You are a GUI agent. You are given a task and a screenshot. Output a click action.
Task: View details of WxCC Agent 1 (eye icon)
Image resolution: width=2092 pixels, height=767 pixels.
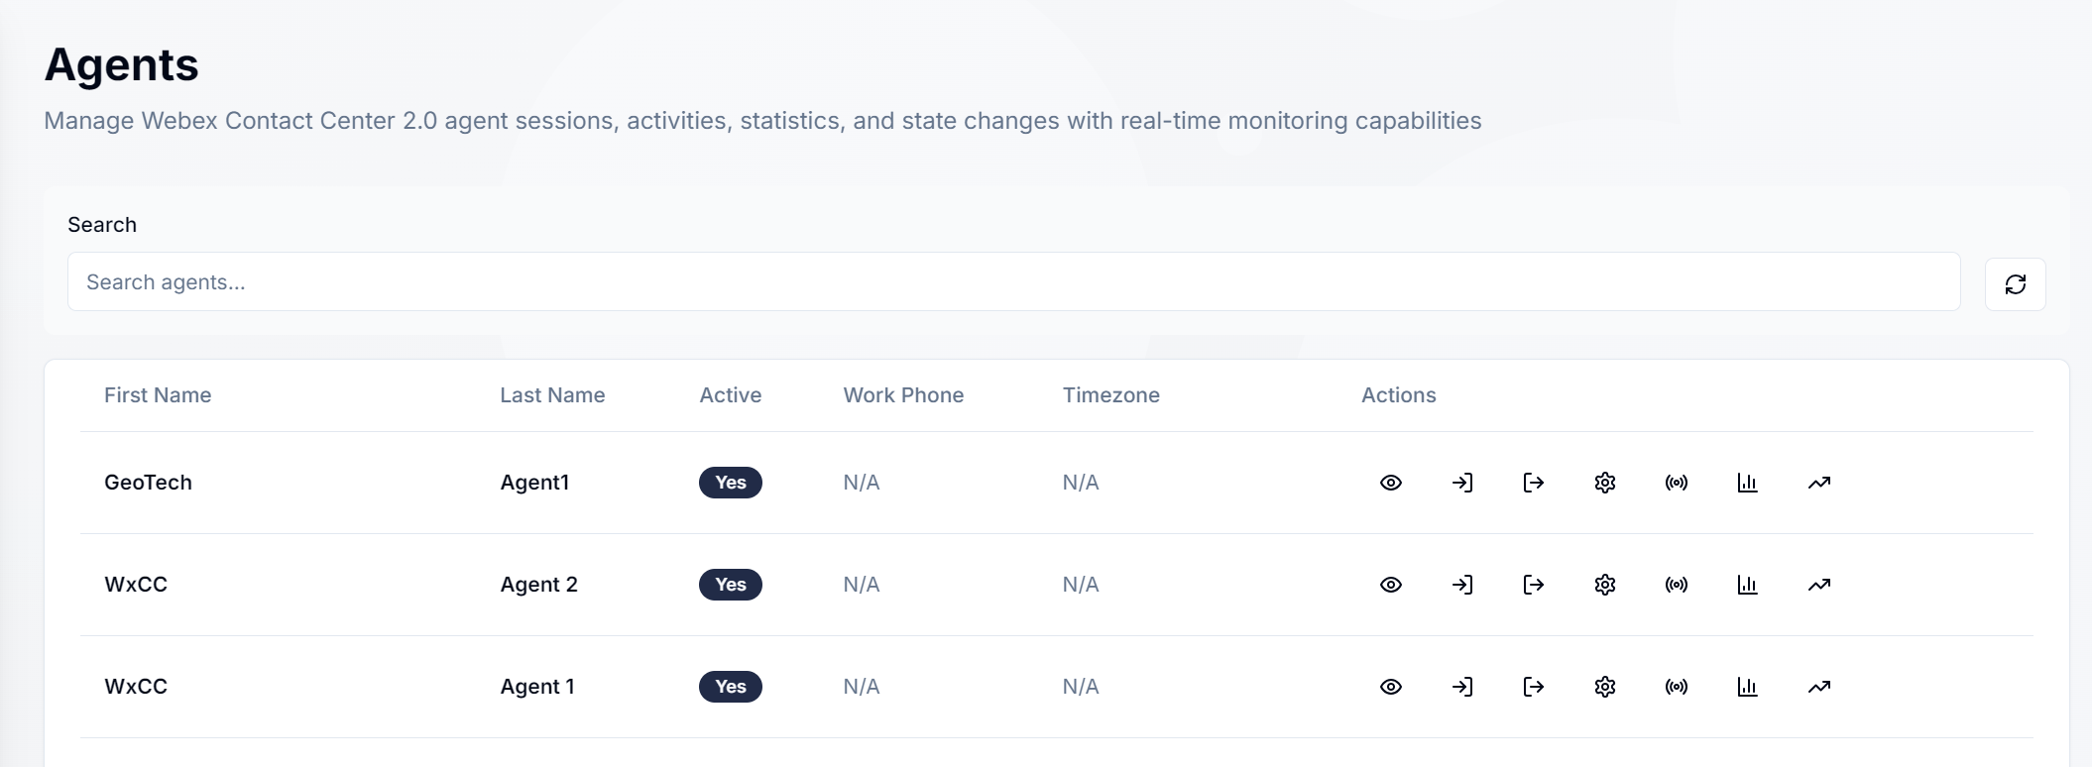point(1391,687)
